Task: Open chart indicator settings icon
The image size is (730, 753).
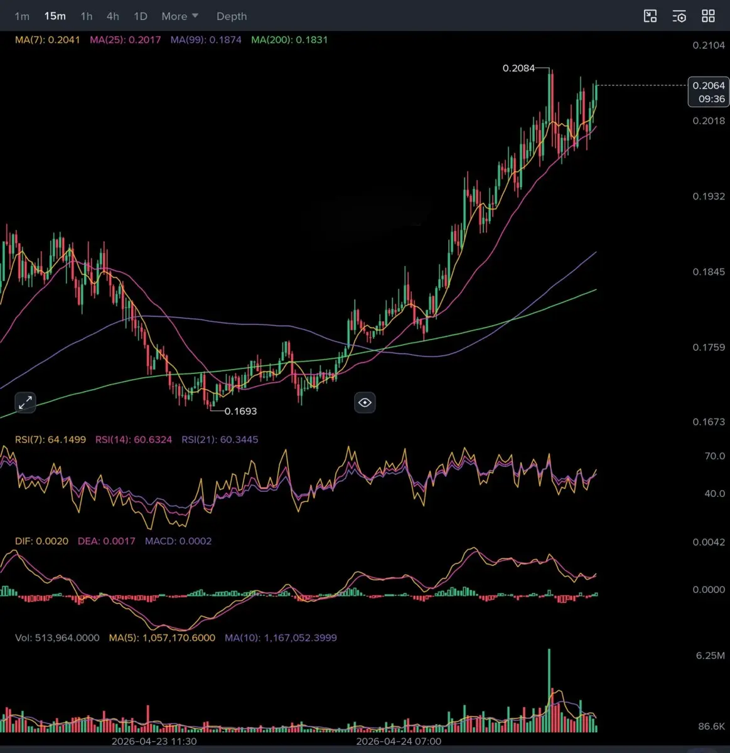Action: pyautogui.click(x=679, y=16)
